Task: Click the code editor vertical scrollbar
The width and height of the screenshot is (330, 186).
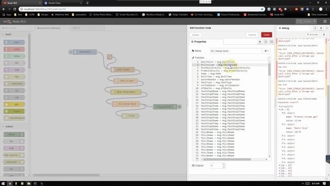Action: point(269,70)
